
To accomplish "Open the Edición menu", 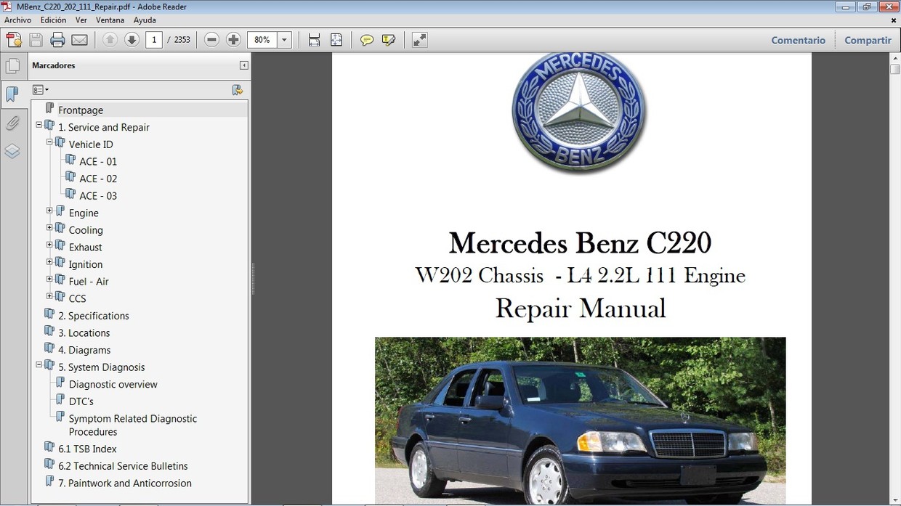I will coord(53,20).
